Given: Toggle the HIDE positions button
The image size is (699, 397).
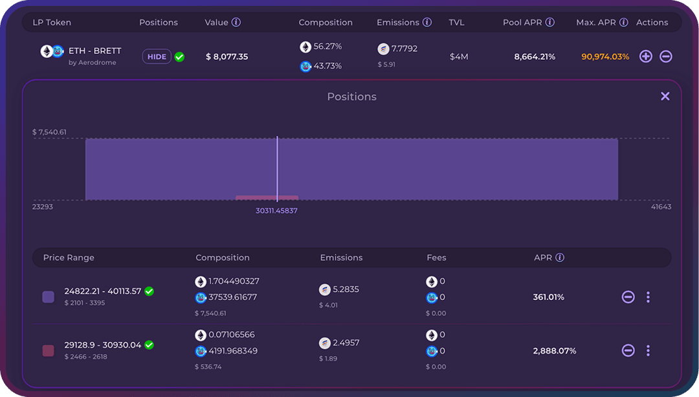Looking at the screenshot, I should (x=157, y=56).
